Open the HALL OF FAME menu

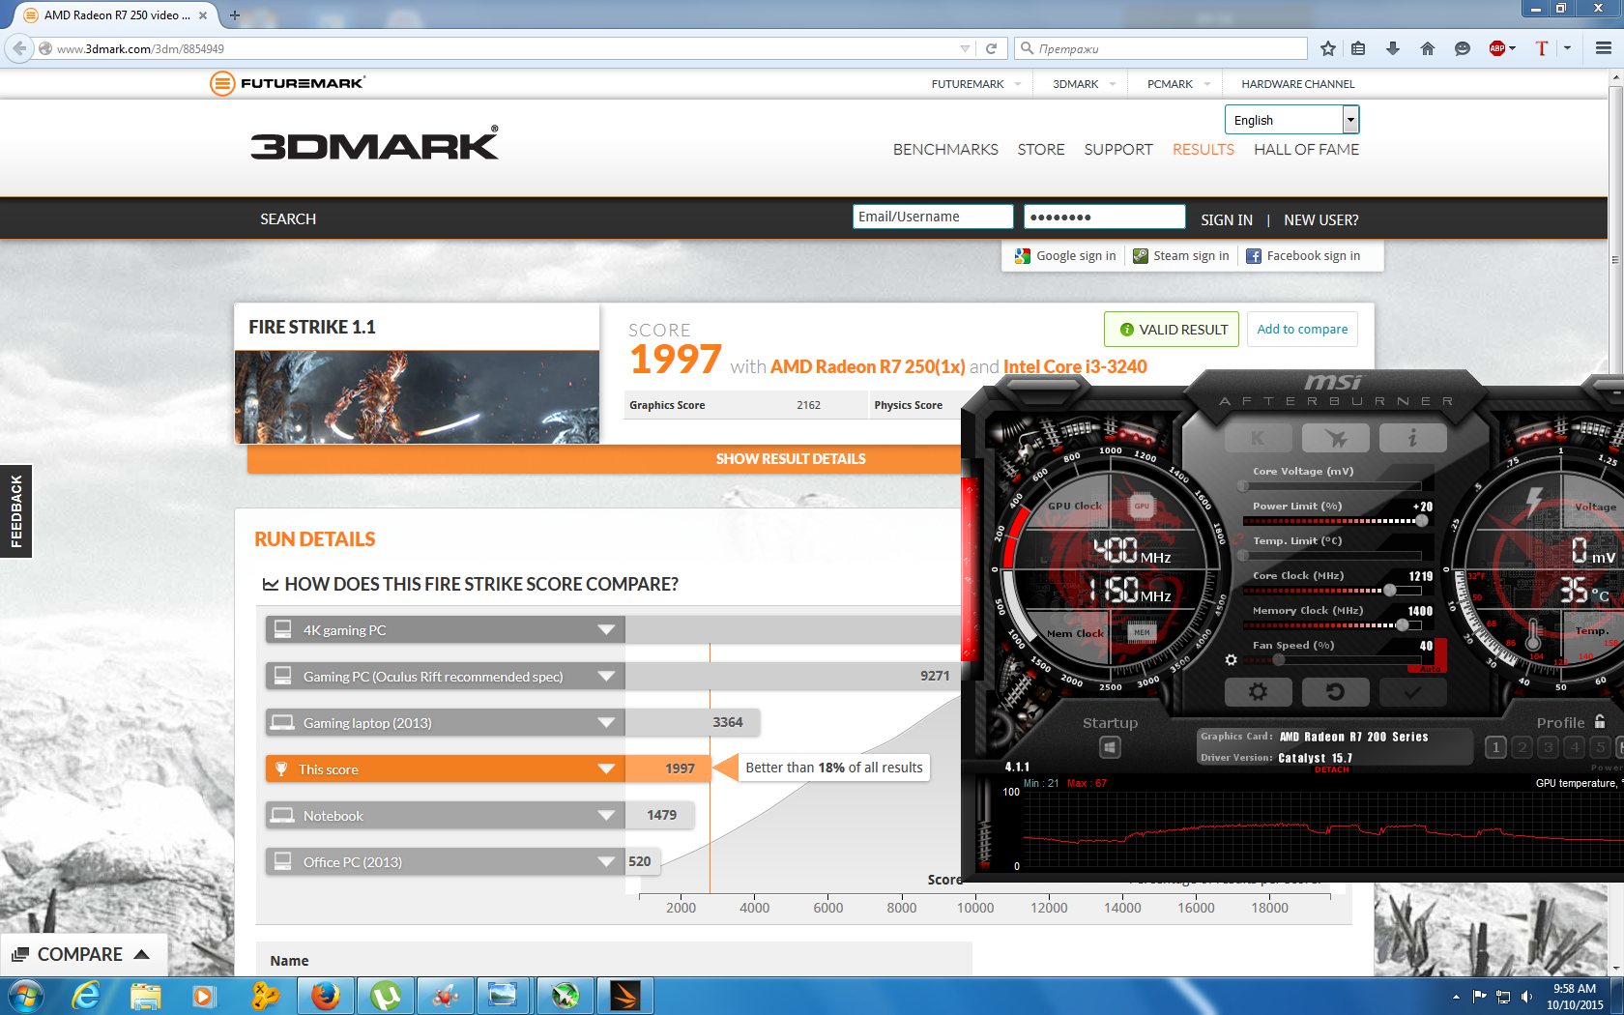1306,149
